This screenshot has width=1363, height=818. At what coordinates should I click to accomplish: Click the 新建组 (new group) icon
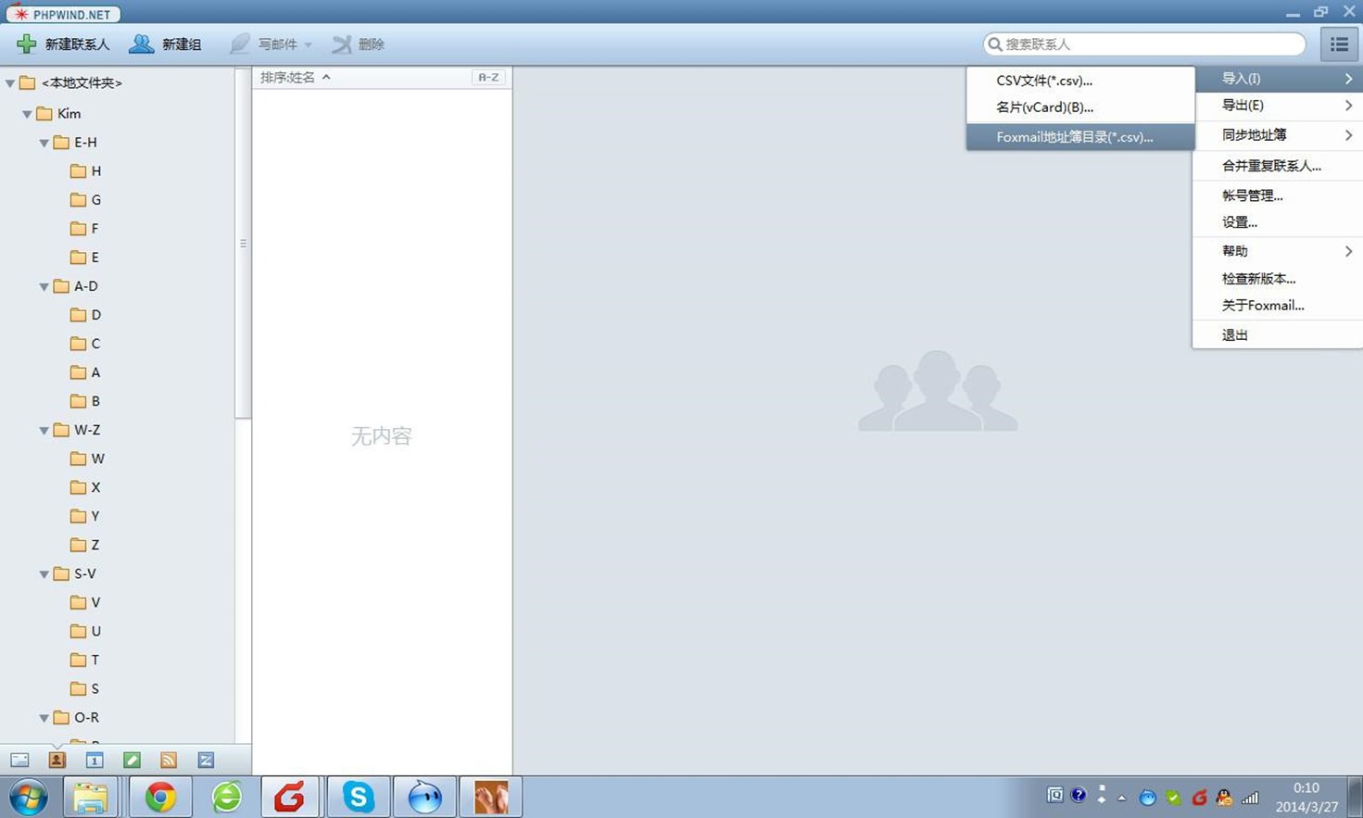click(x=142, y=44)
